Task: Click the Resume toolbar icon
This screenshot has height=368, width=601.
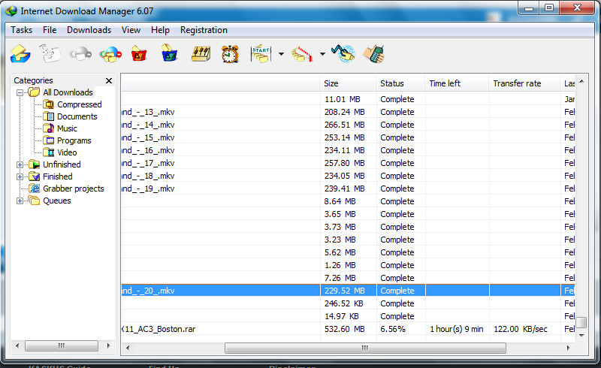Action: (50, 53)
